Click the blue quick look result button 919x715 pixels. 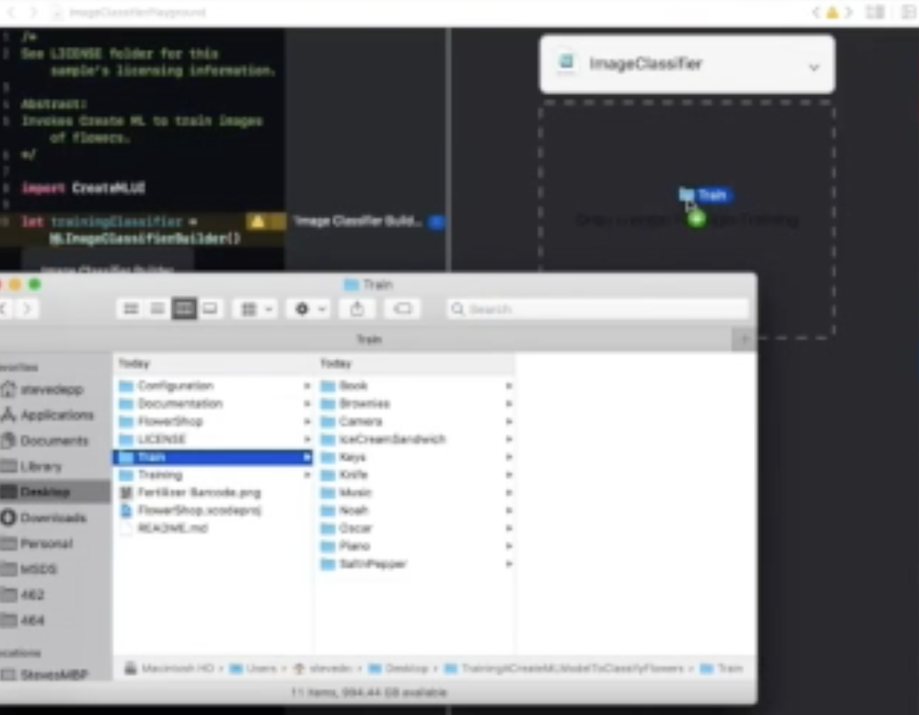(x=436, y=222)
